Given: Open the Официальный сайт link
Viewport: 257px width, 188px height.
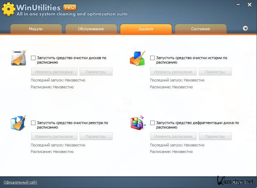Looking at the screenshot, I should 20,182.
